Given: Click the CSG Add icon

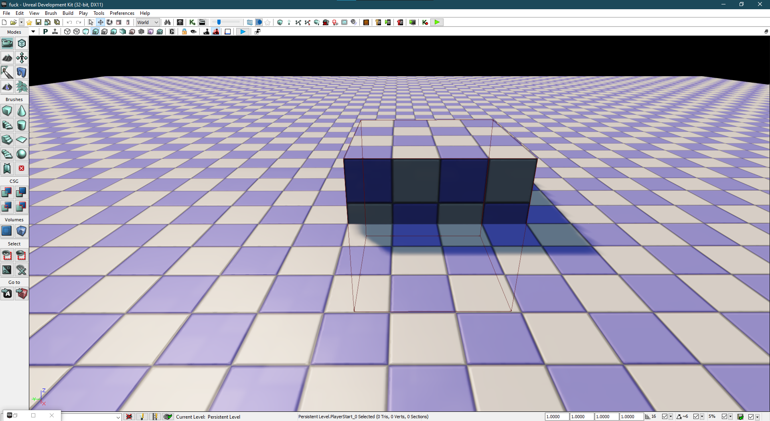Looking at the screenshot, I should tap(7, 192).
